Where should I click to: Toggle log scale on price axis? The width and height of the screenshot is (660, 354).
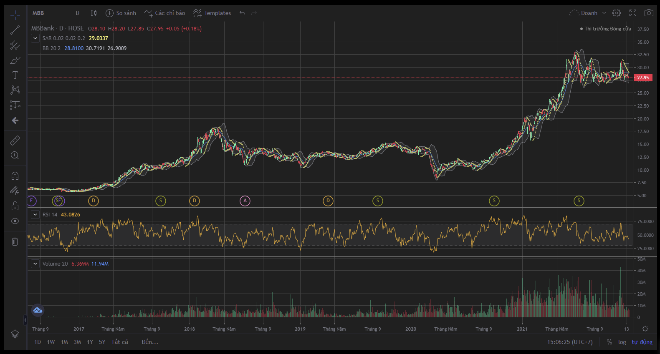coord(622,342)
